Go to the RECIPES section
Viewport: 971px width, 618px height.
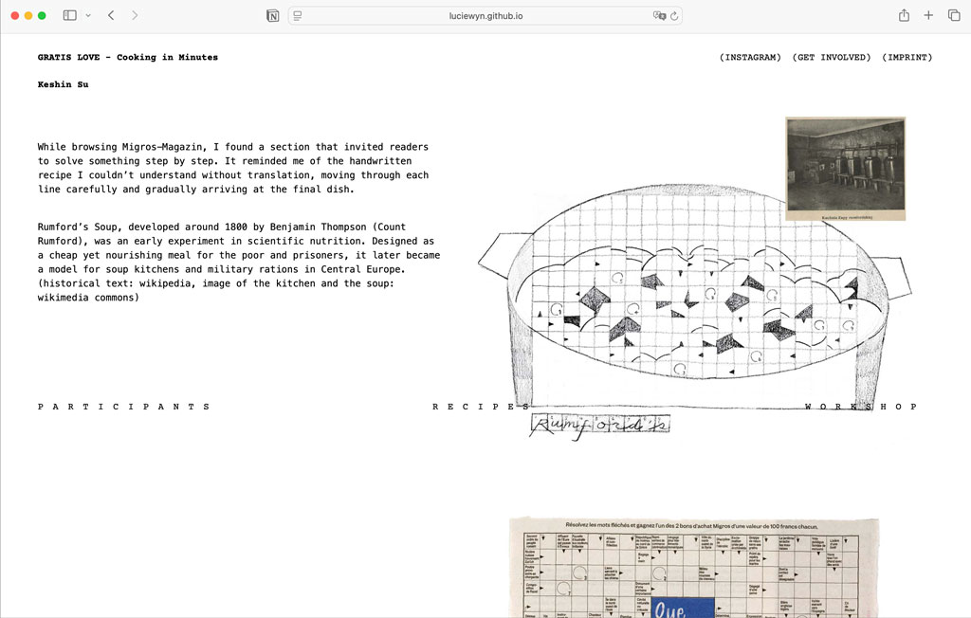pyautogui.click(x=481, y=407)
